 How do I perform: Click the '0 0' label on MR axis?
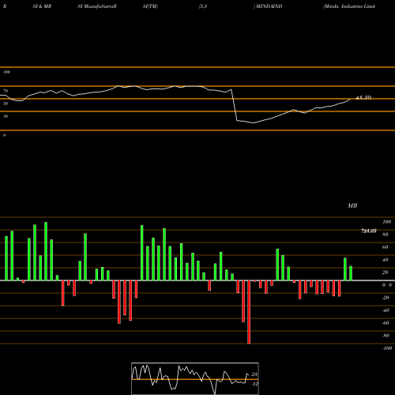[x=387, y=285]
